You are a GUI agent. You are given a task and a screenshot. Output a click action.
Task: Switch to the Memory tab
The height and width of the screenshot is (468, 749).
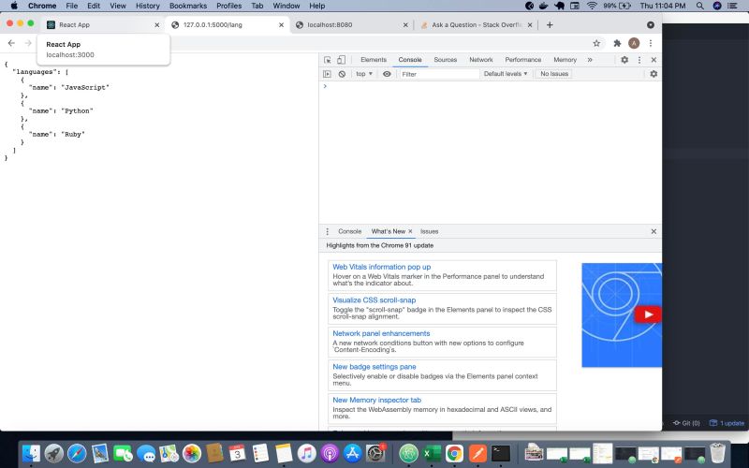pos(565,60)
